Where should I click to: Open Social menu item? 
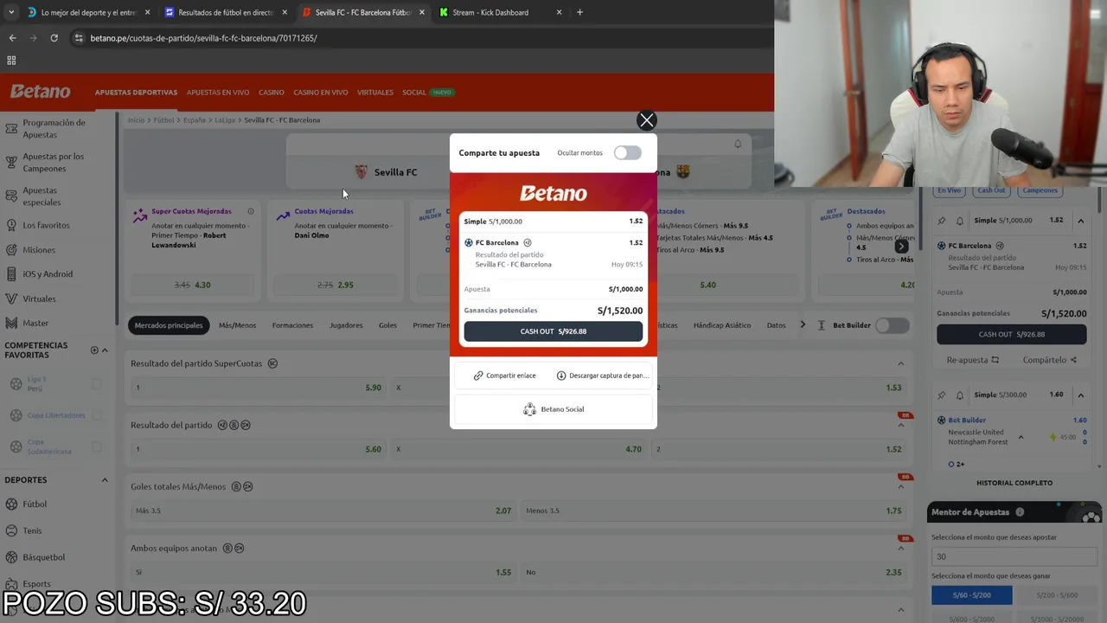[x=414, y=93]
